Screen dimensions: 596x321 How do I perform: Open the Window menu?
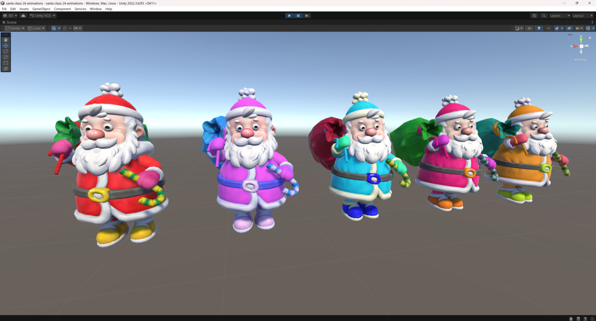pyautogui.click(x=96, y=9)
